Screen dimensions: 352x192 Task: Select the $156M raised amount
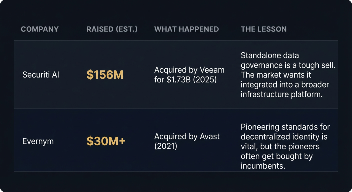pyautogui.click(x=105, y=75)
